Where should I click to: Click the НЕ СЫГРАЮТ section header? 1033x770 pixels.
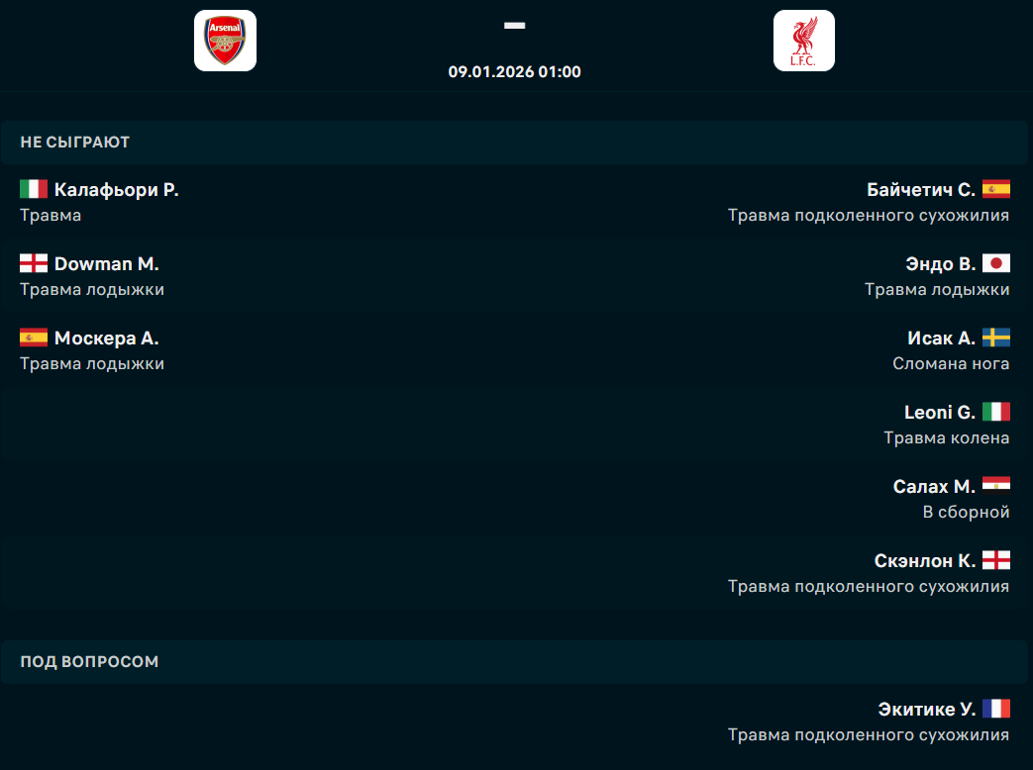coord(75,143)
